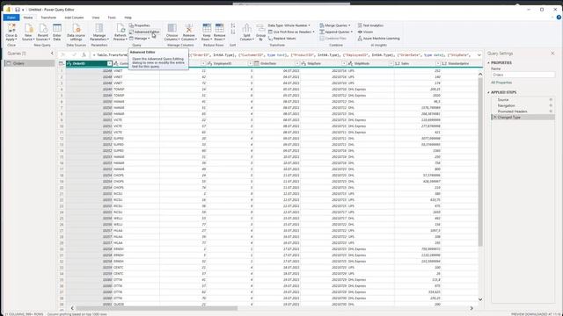Screen dimensions: 563x316
Task: Open settings gear for the Navigation step
Action: click(551, 105)
